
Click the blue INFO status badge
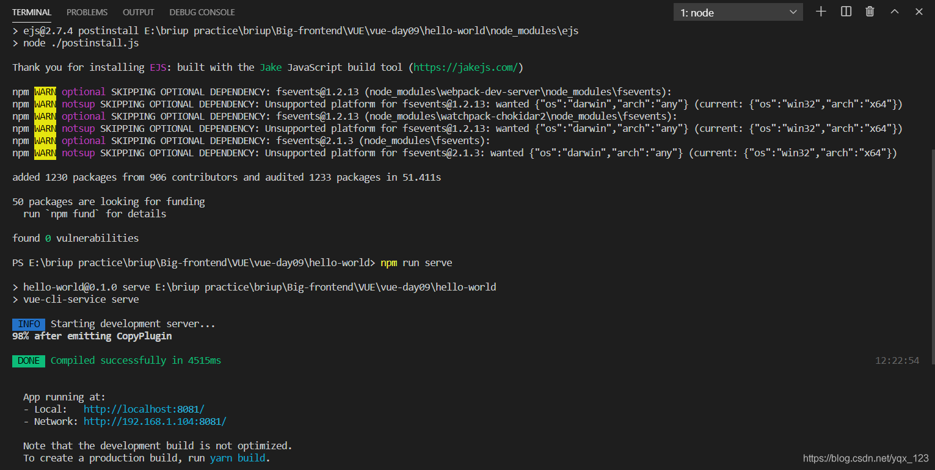pos(29,324)
